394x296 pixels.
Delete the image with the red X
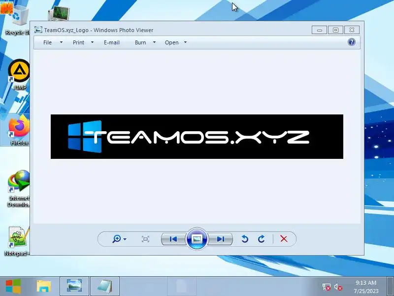[x=284, y=239]
